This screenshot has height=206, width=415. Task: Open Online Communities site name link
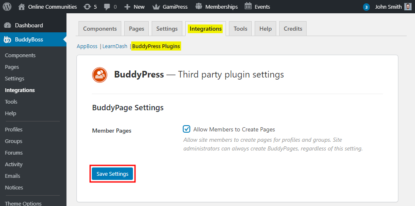point(52,7)
